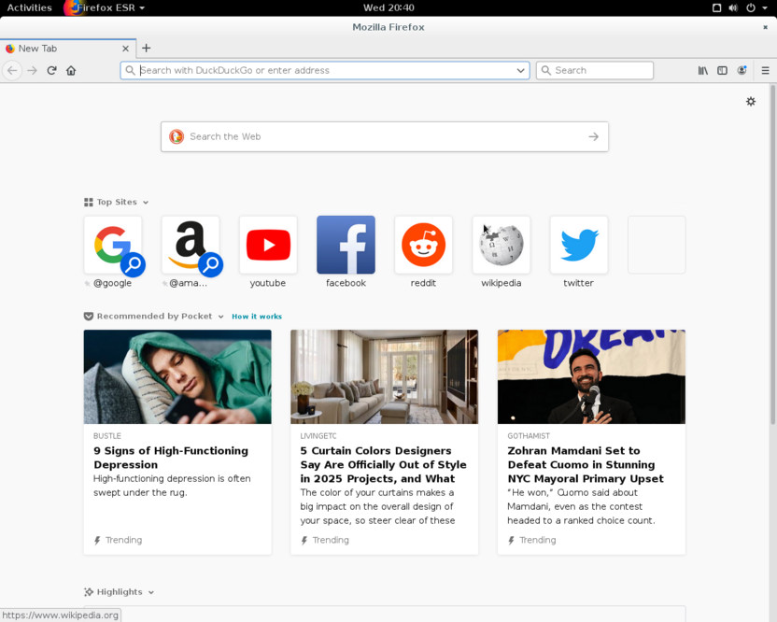Click Trending under the curtain colors article
This screenshot has width=777, height=622.
point(331,540)
